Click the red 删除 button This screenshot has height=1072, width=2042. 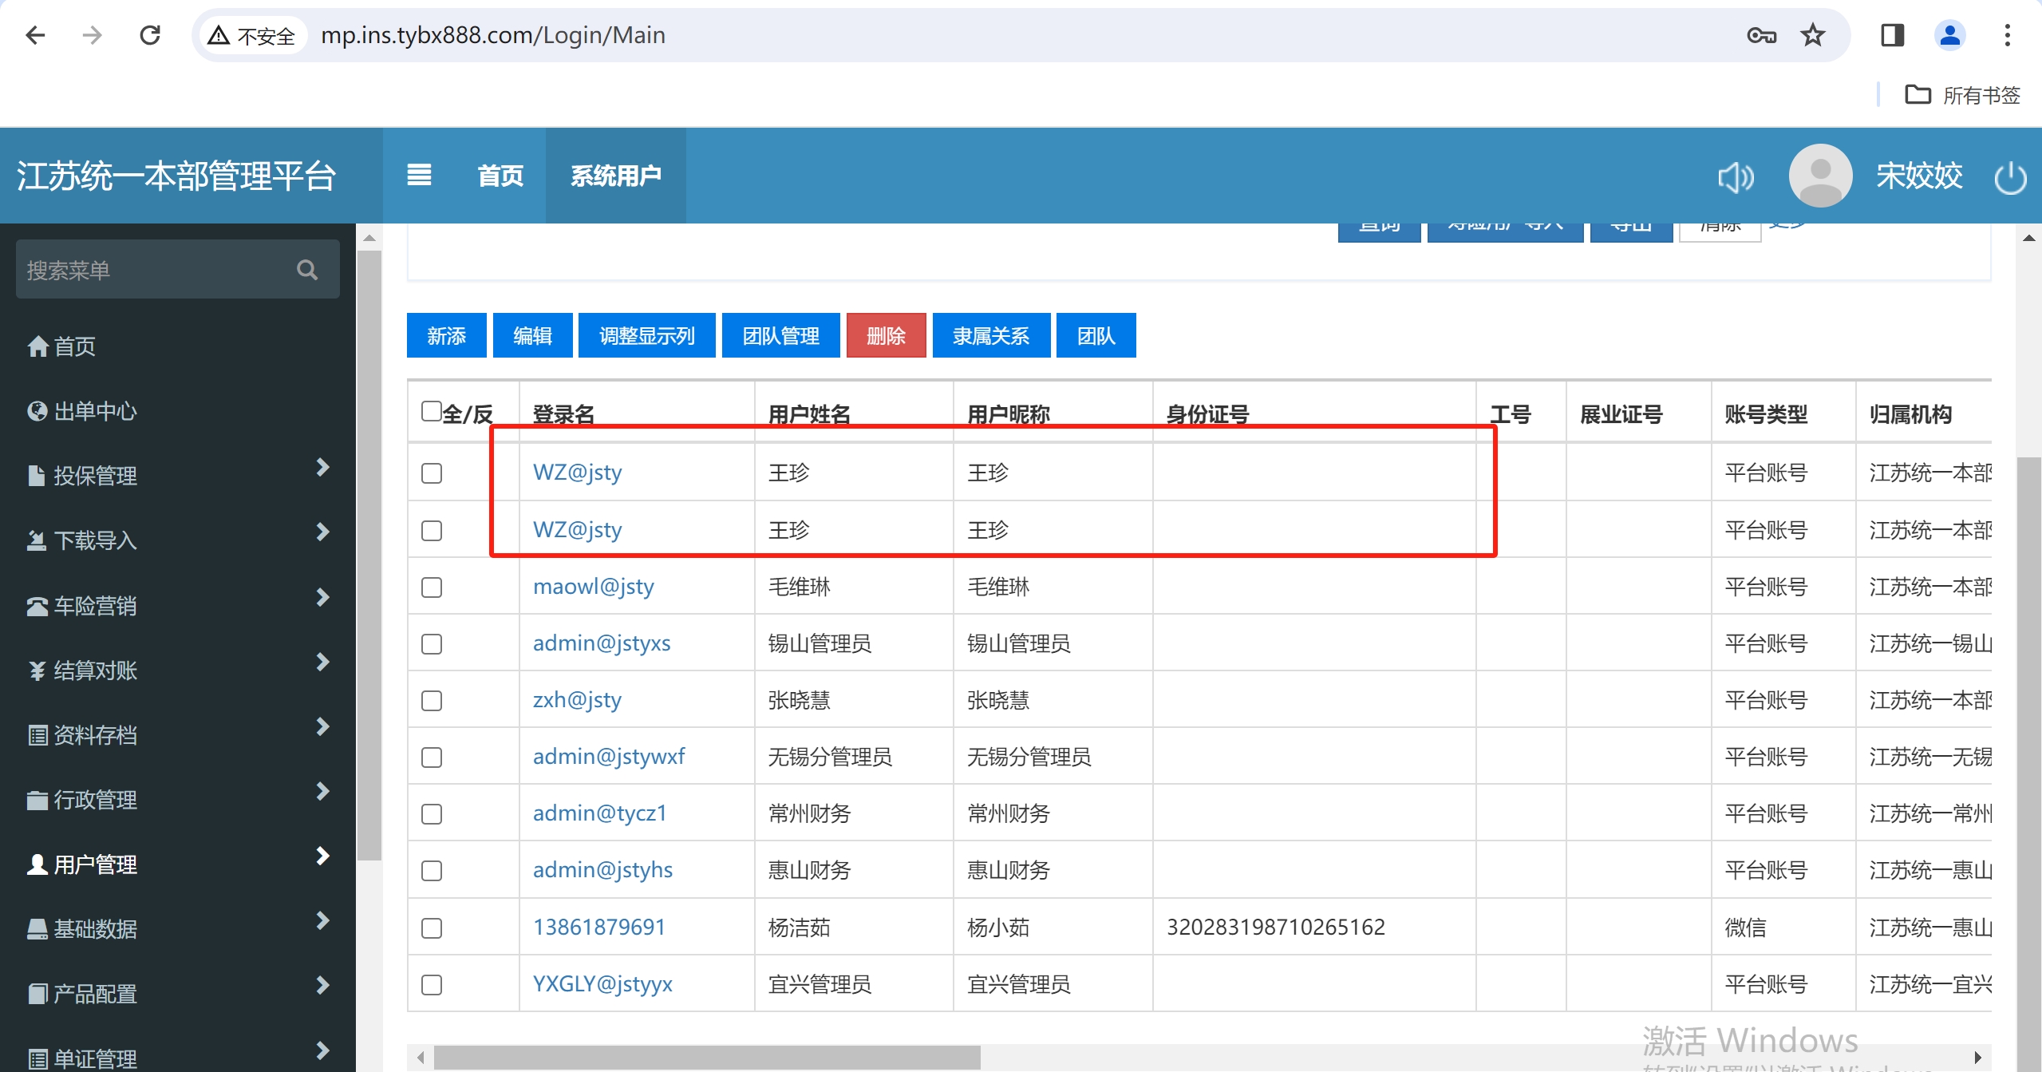[x=886, y=335]
